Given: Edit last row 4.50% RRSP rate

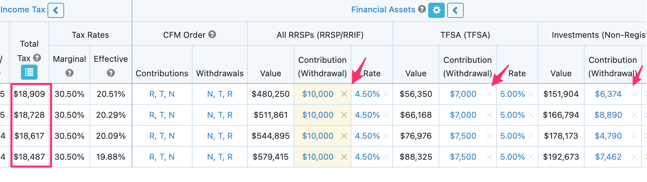Looking at the screenshot, I should [367, 157].
